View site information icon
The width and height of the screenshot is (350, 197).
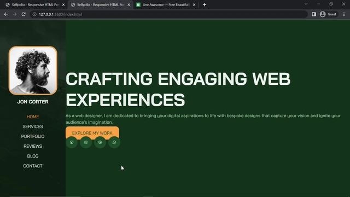[34, 14]
